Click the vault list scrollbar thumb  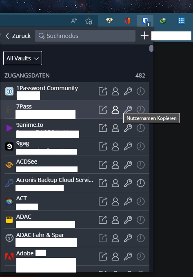click(151, 48)
